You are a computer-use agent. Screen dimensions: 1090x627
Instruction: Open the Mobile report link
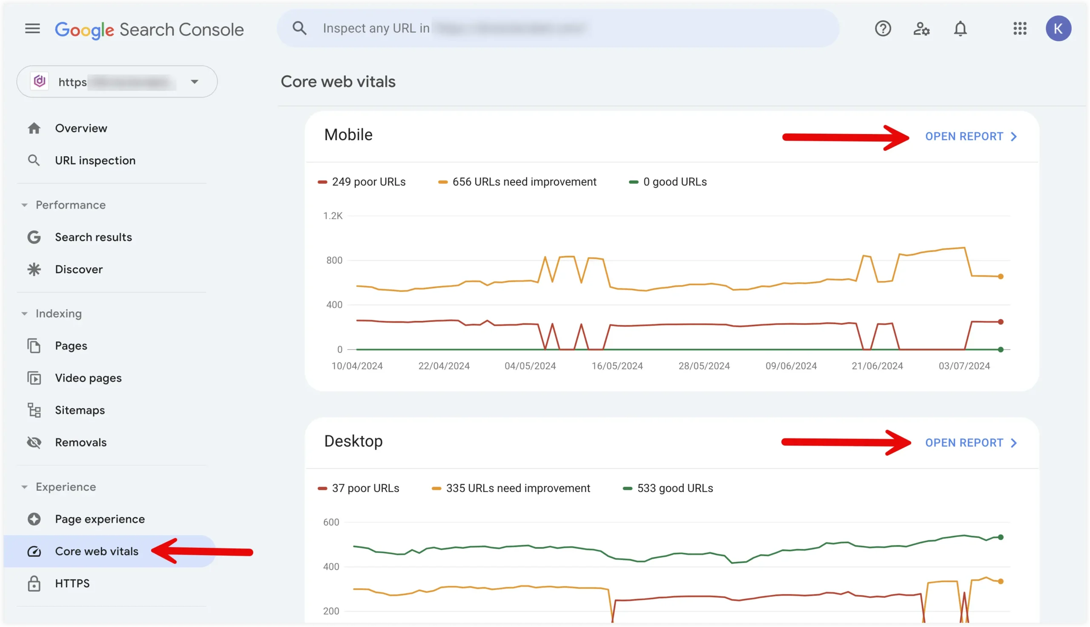[964, 137]
